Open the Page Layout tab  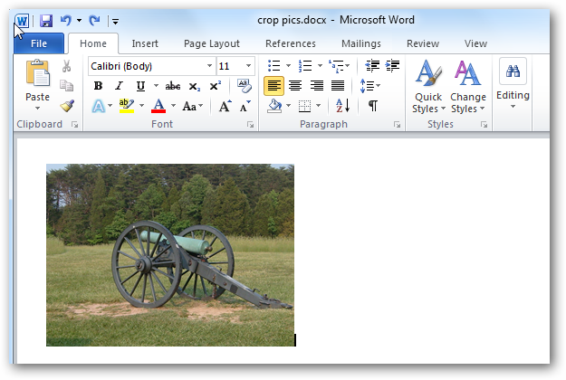[x=212, y=43]
